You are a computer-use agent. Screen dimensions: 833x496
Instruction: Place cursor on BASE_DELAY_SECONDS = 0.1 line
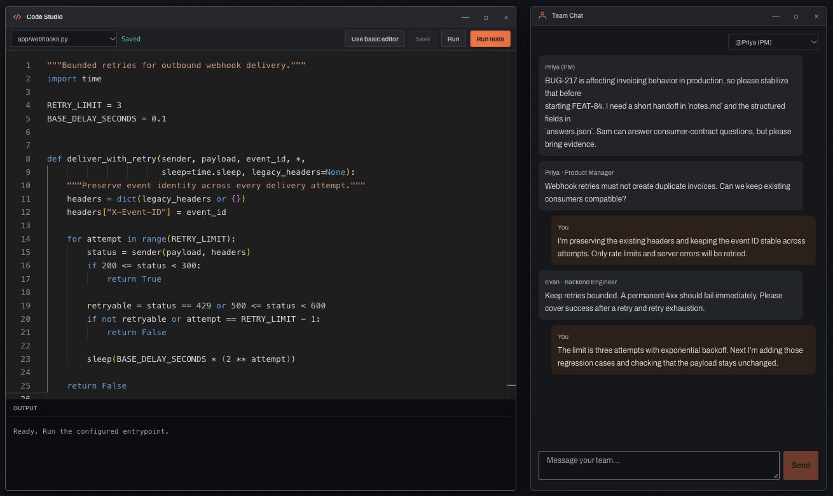coord(106,118)
